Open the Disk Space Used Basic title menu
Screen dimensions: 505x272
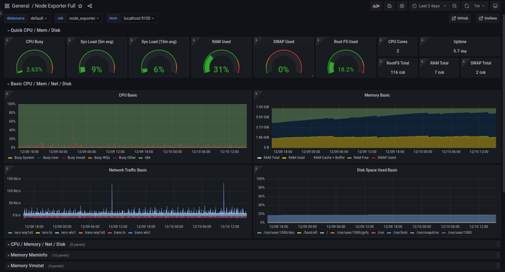click(377, 170)
